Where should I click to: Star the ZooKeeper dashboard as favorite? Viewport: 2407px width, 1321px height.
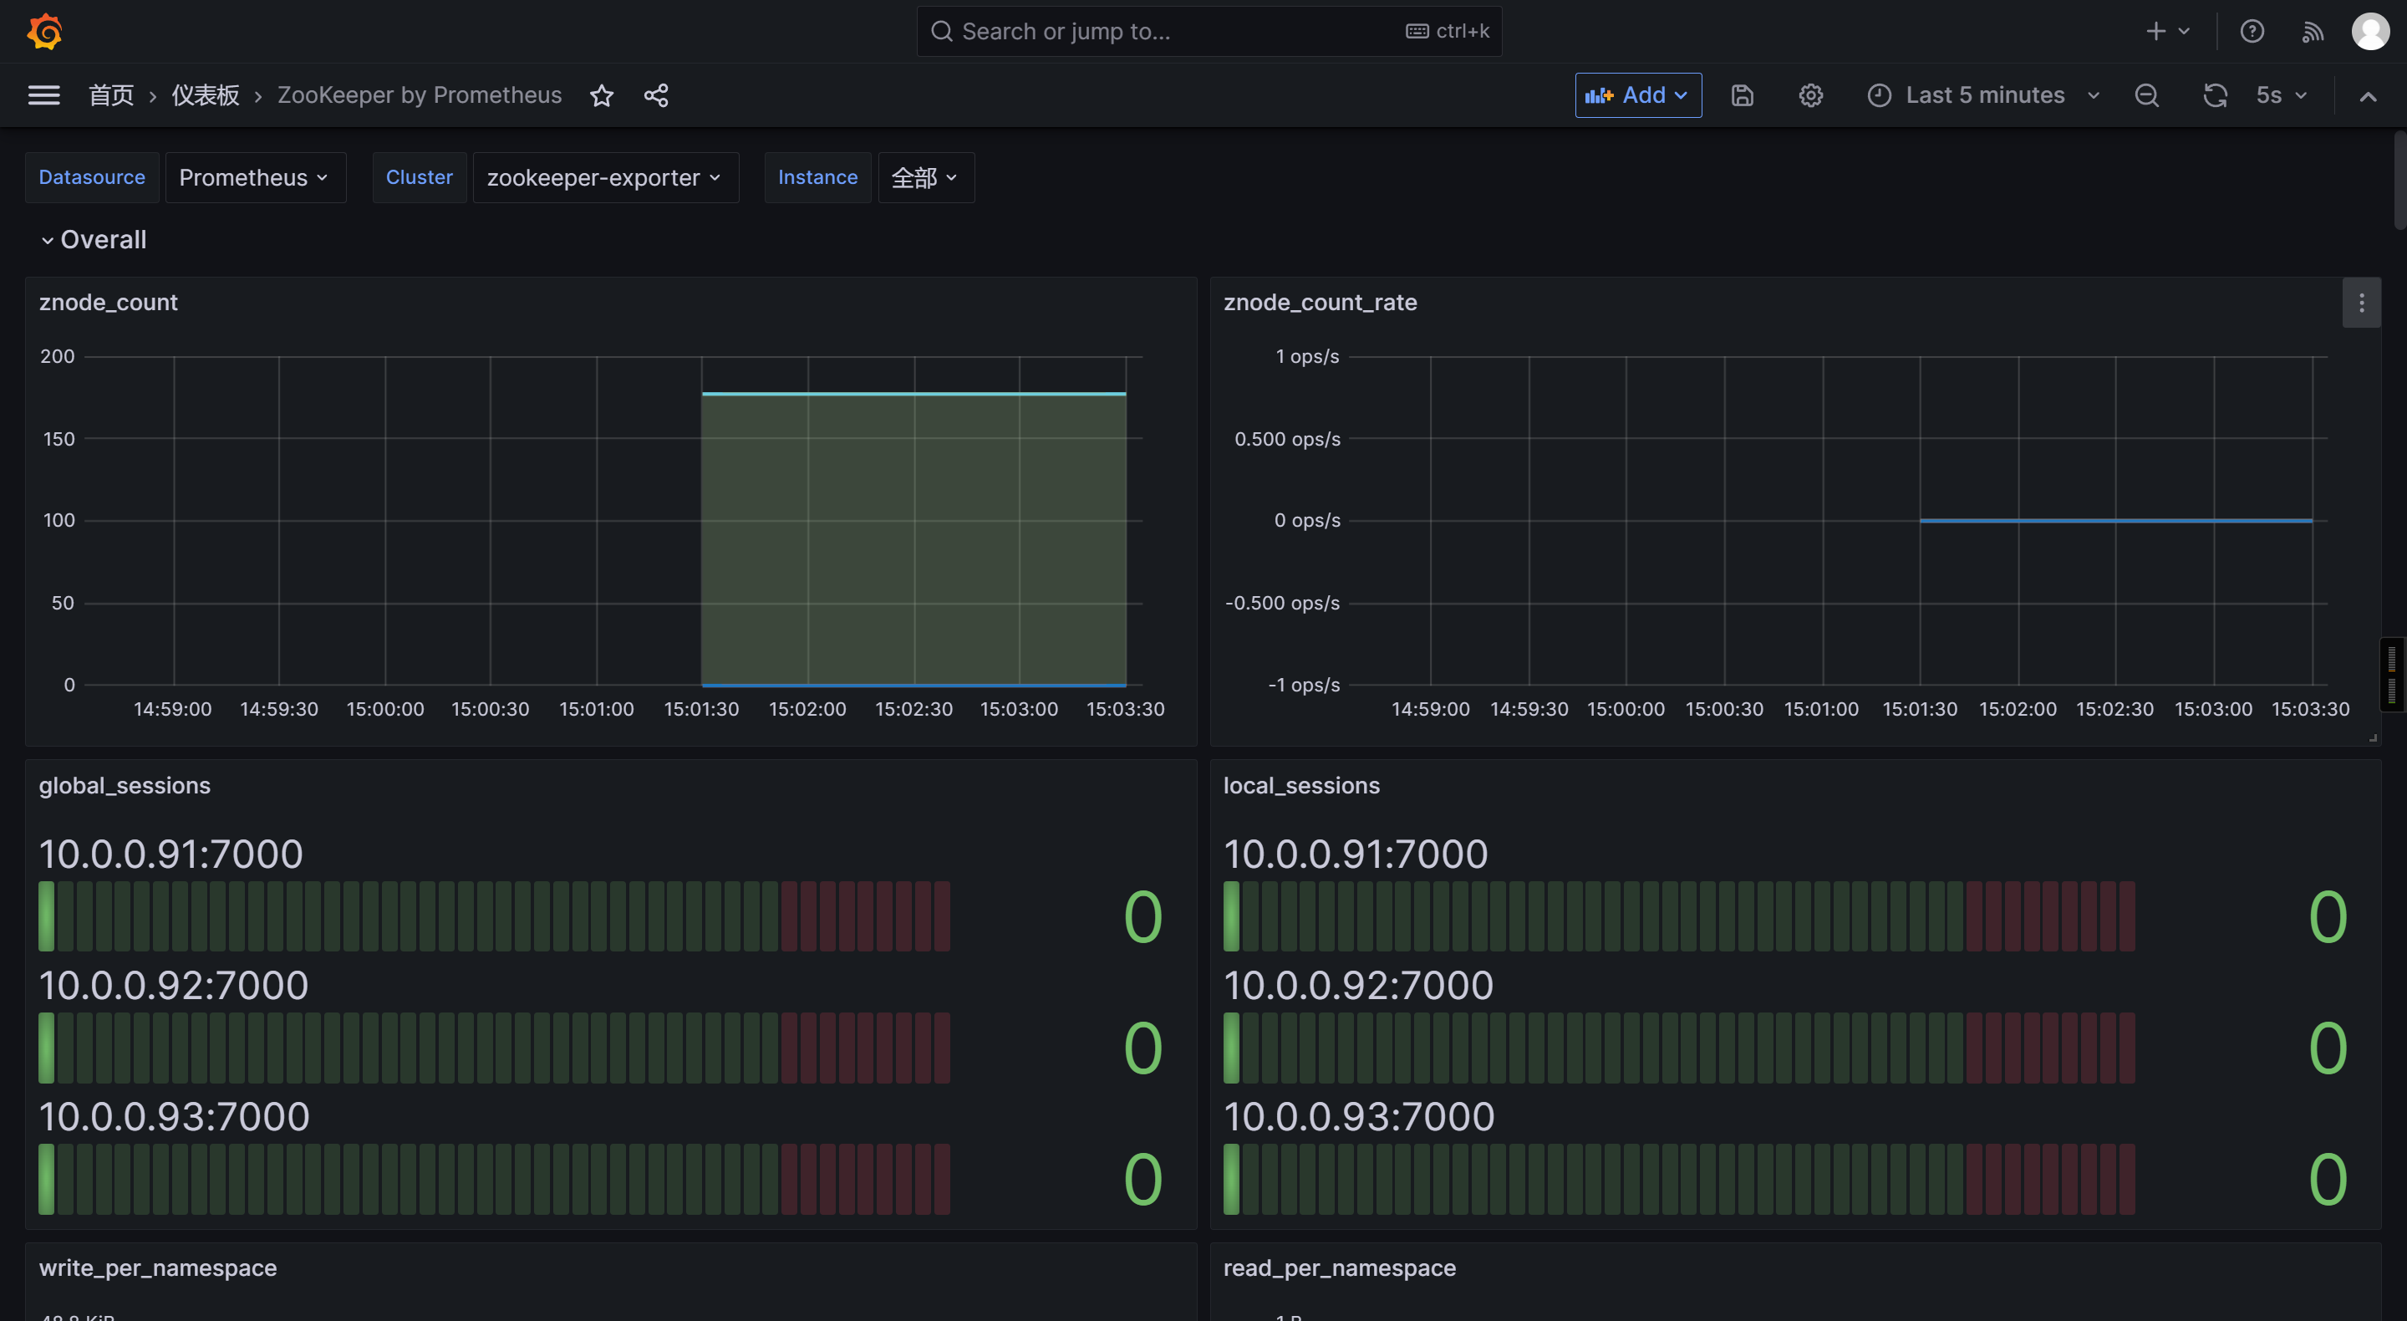[x=602, y=95]
